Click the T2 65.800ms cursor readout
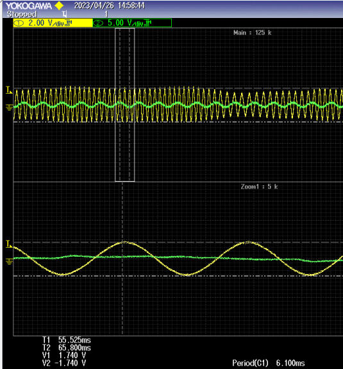The image size is (343, 369). click(x=67, y=348)
